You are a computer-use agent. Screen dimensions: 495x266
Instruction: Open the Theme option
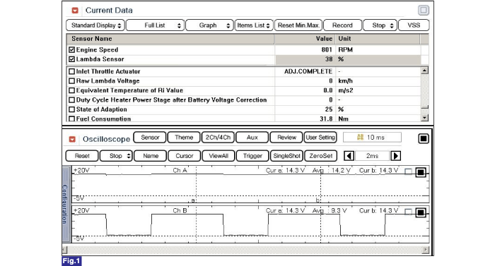[x=184, y=138]
